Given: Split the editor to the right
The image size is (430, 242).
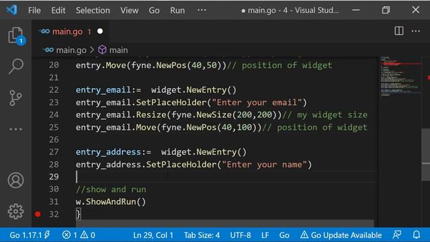Looking at the screenshot, I should (398, 31).
